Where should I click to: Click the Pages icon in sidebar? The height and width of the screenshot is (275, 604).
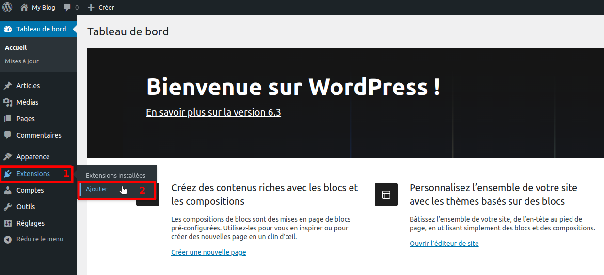click(8, 119)
